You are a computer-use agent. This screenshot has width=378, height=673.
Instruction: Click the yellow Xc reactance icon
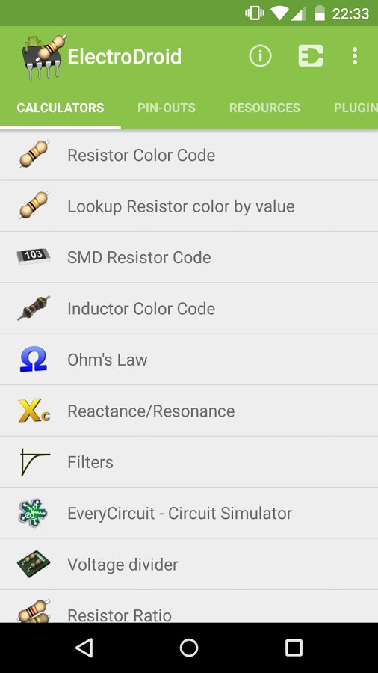tap(34, 411)
